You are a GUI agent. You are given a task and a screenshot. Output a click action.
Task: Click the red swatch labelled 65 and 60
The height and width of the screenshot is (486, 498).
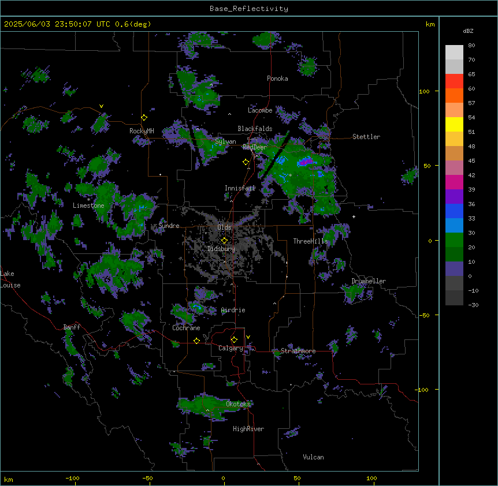pos(454,81)
